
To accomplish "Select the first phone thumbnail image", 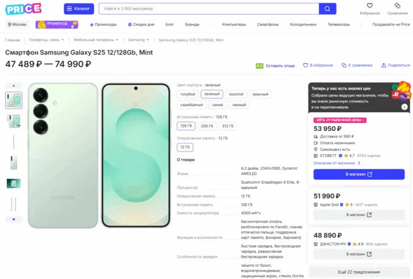I will [x=13, y=100].
